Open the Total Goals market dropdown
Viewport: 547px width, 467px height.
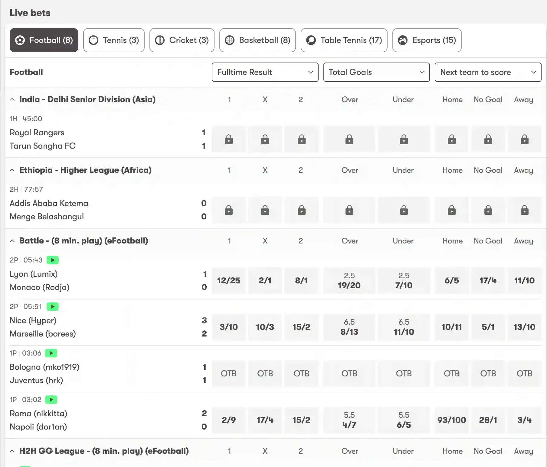point(376,72)
